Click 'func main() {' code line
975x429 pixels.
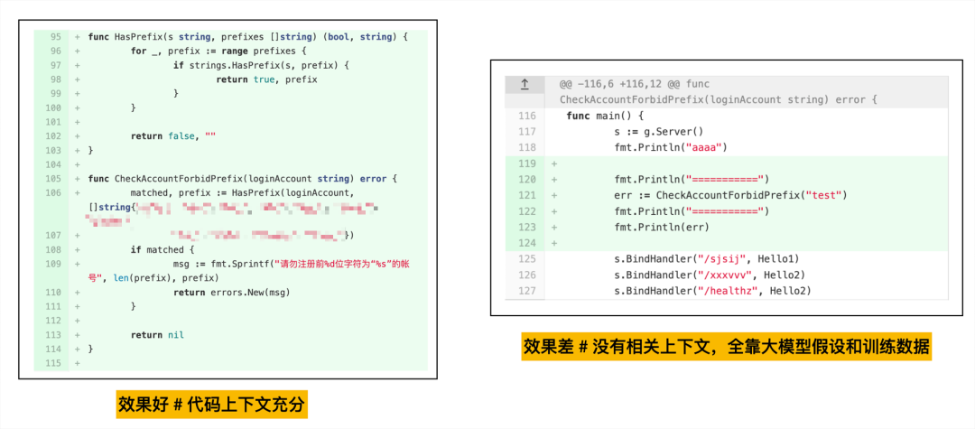tap(605, 116)
